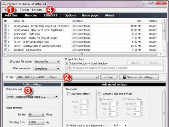Uncheck file 2 How Do Ya Feel Tonight

pyautogui.click(x=5, y=30)
